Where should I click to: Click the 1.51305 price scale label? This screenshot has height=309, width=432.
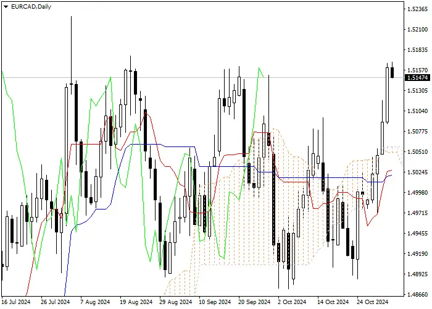[417, 90]
